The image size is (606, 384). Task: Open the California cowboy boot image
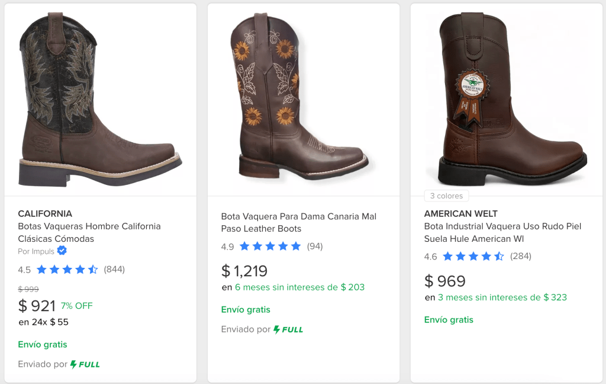click(100, 100)
